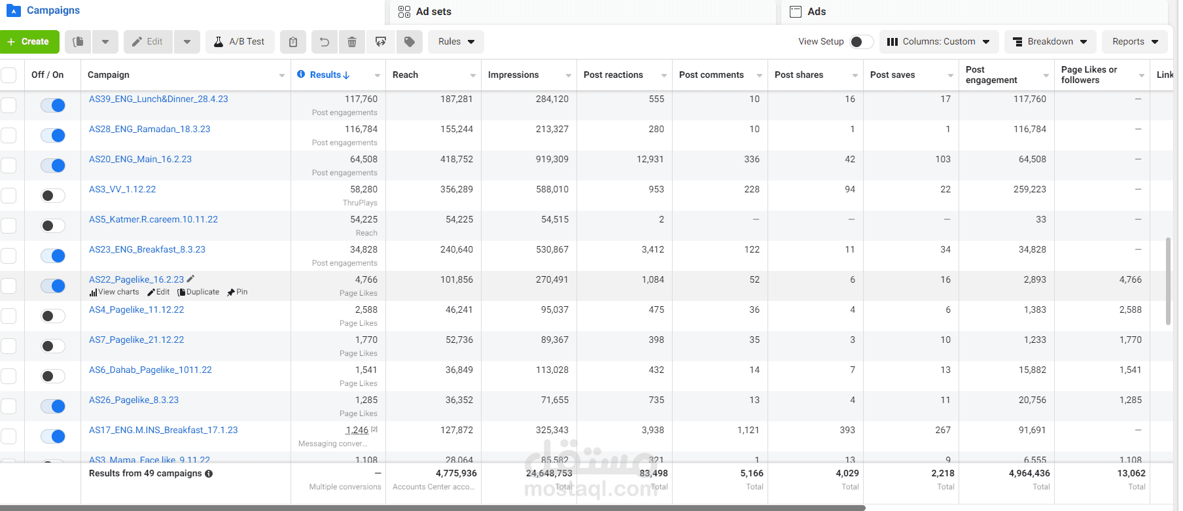Turn off the AS39_ENG_Lunch&Dinner campaign toggle

(53, 105)
